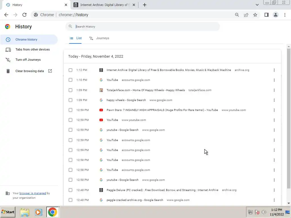Select the Peggle Deluxe entry checkbox

coord(70,190)
